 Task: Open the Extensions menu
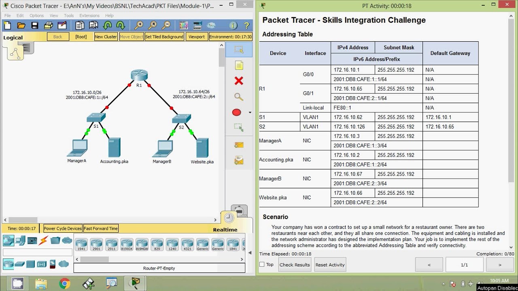point(89,15)
